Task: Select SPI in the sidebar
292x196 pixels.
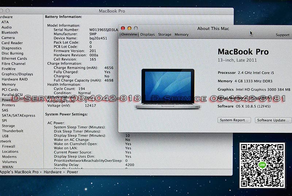Action: point(4,120)
